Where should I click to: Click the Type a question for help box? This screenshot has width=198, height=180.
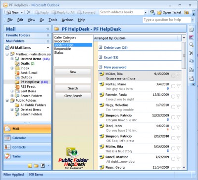(x=167, y=20)
